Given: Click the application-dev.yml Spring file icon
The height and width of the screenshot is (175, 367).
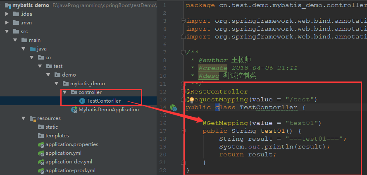Looking at the screenshot, I should pyautogui.click(x=41, y=162).
